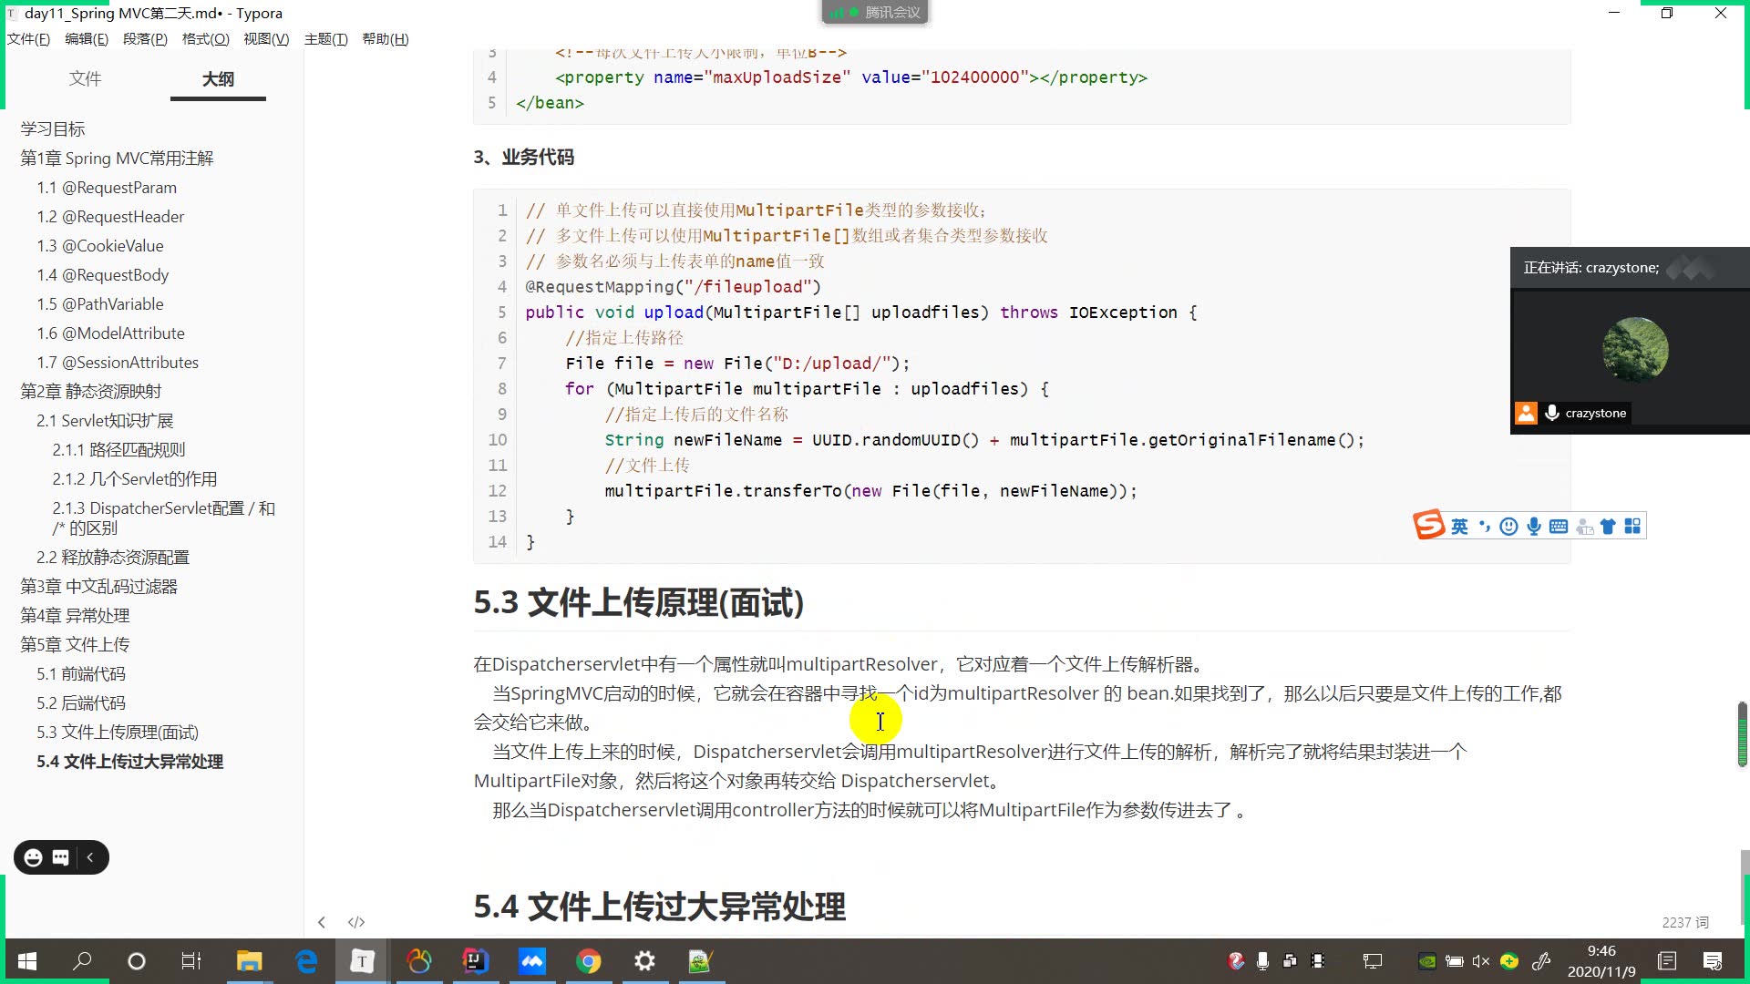Collapse the meeting floating toolbar with chevron
Image resolution: width=1750 pixels, height=984 pixels.
click(90, 857)
